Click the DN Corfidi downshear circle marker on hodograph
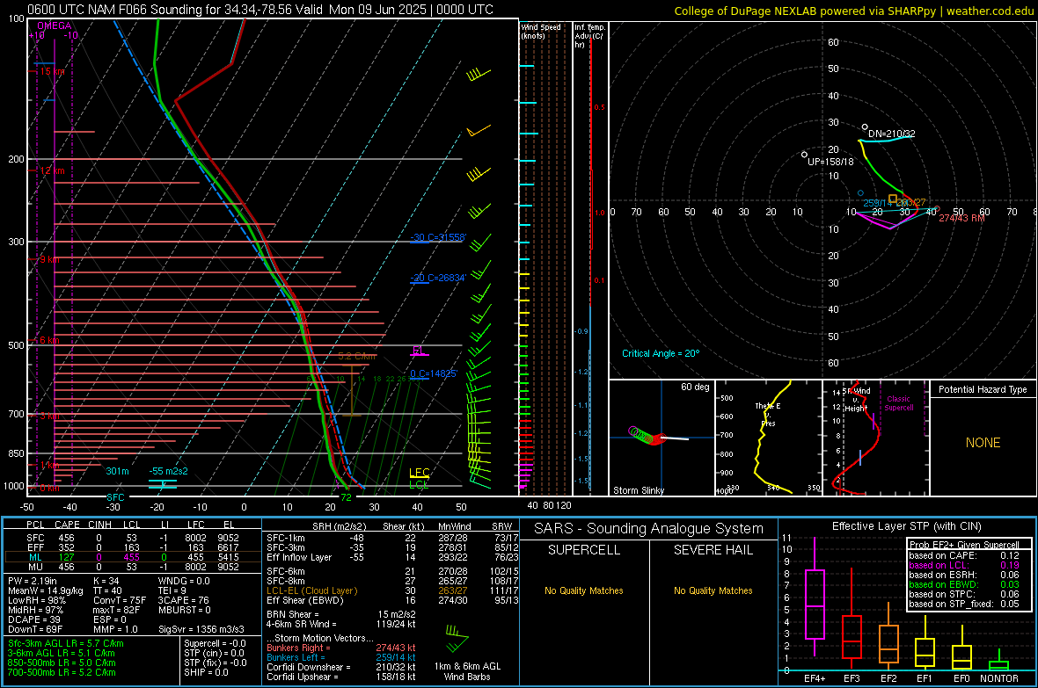This screenshot has height=688, width=1038. (865, 127)
